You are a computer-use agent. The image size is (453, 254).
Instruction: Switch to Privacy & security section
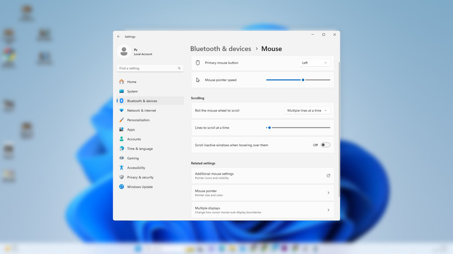pos(140,177)
